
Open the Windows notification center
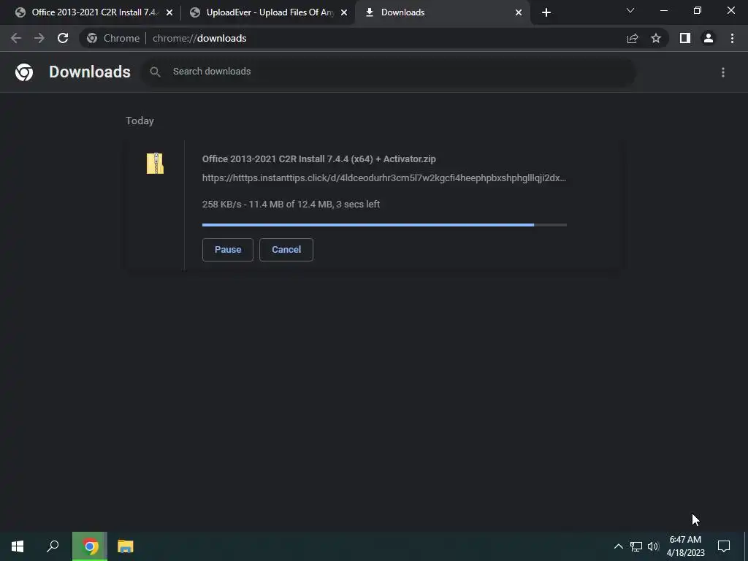click(x=724, y=546)
